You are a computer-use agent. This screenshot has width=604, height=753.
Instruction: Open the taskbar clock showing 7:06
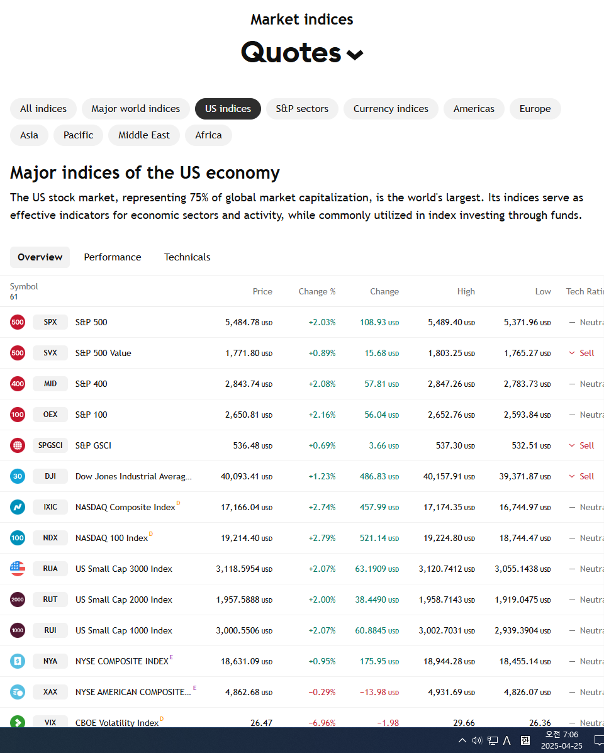coord(562,740)
